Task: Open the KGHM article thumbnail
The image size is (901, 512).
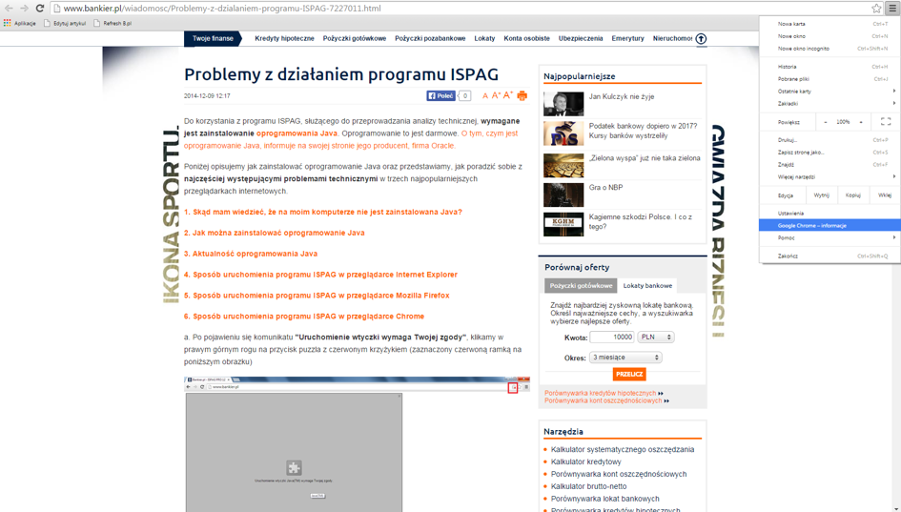Action: click(x=563, y=224)
